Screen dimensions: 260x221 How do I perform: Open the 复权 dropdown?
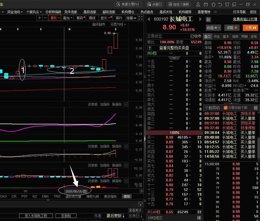tap(55, 18)
